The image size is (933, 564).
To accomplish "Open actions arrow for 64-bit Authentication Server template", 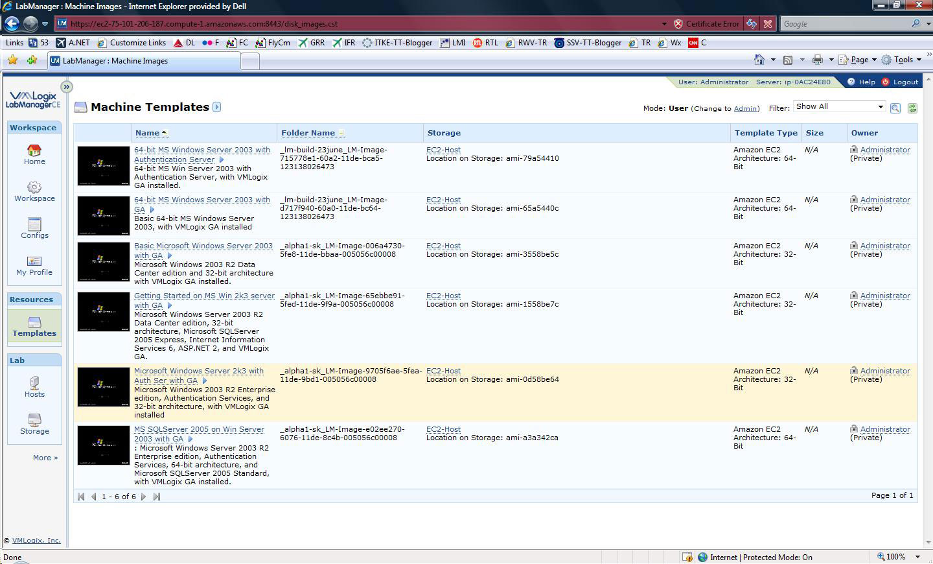I will coord(222,159).
